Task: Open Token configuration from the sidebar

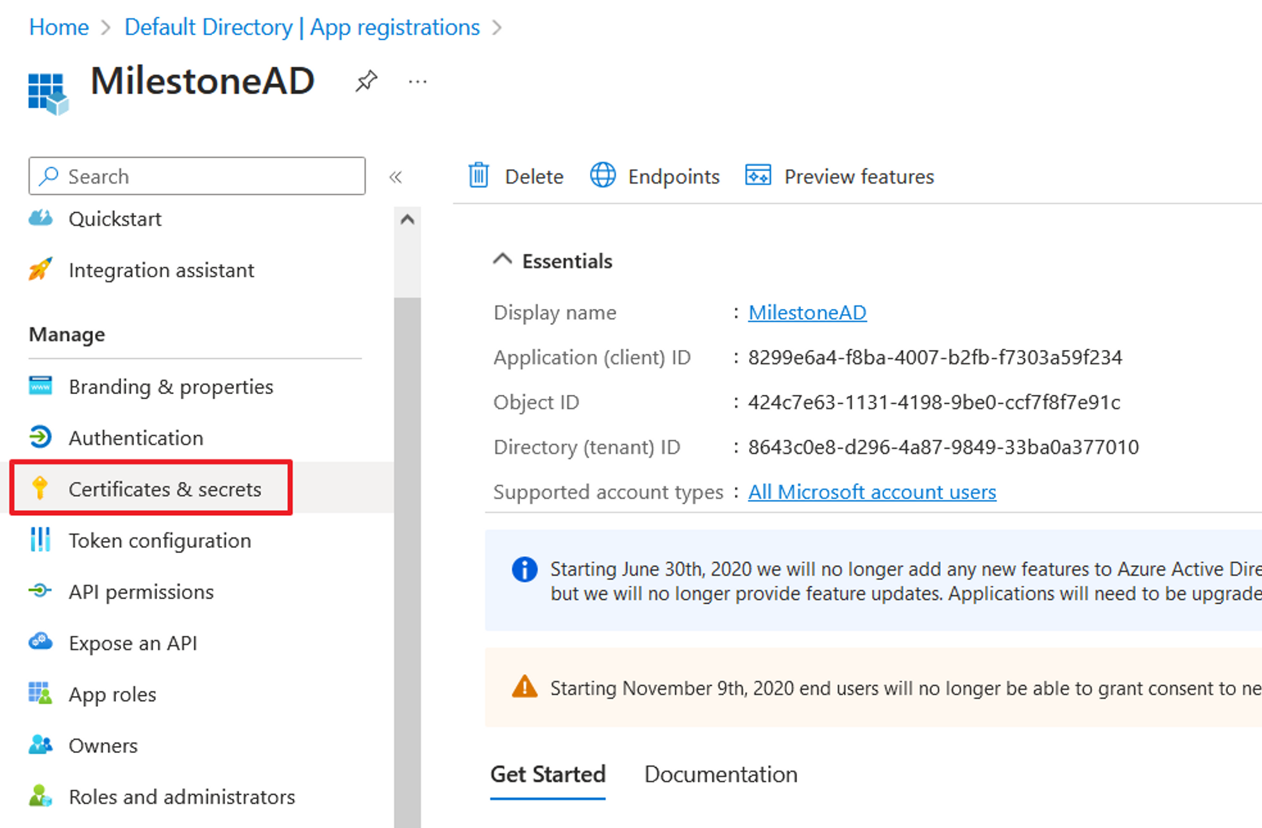Action: coord(159,540)
